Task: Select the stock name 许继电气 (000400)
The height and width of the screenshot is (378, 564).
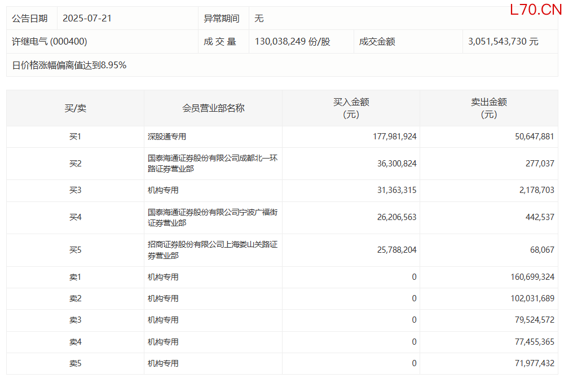Action: coord(50,42)
